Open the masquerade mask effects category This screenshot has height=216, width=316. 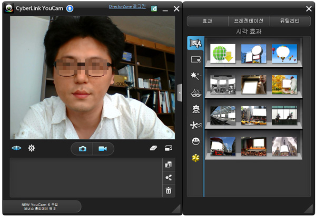(x=196, y=92)
